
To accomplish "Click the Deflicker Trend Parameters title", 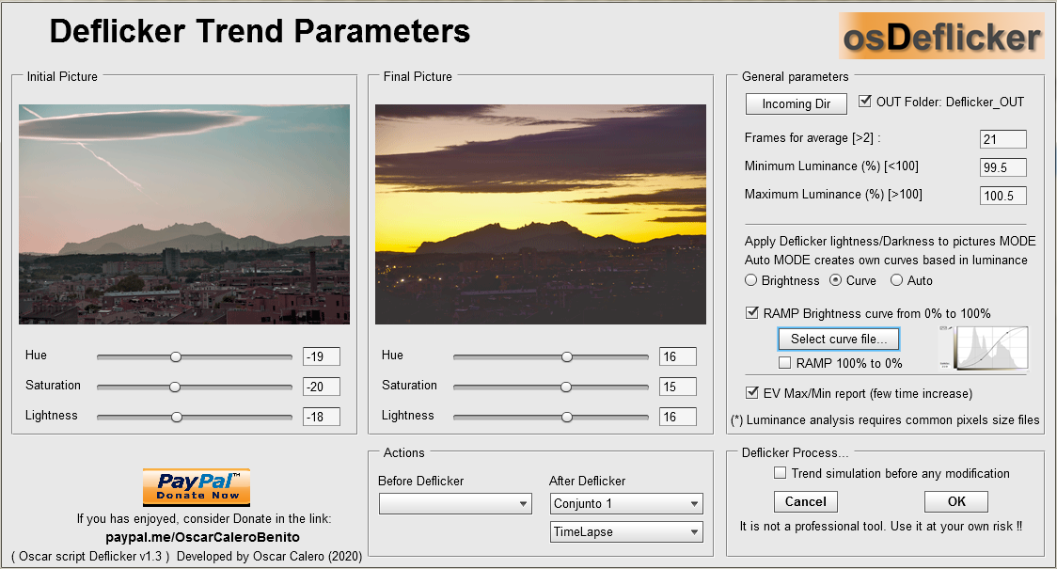I will [x=260, y=32].
